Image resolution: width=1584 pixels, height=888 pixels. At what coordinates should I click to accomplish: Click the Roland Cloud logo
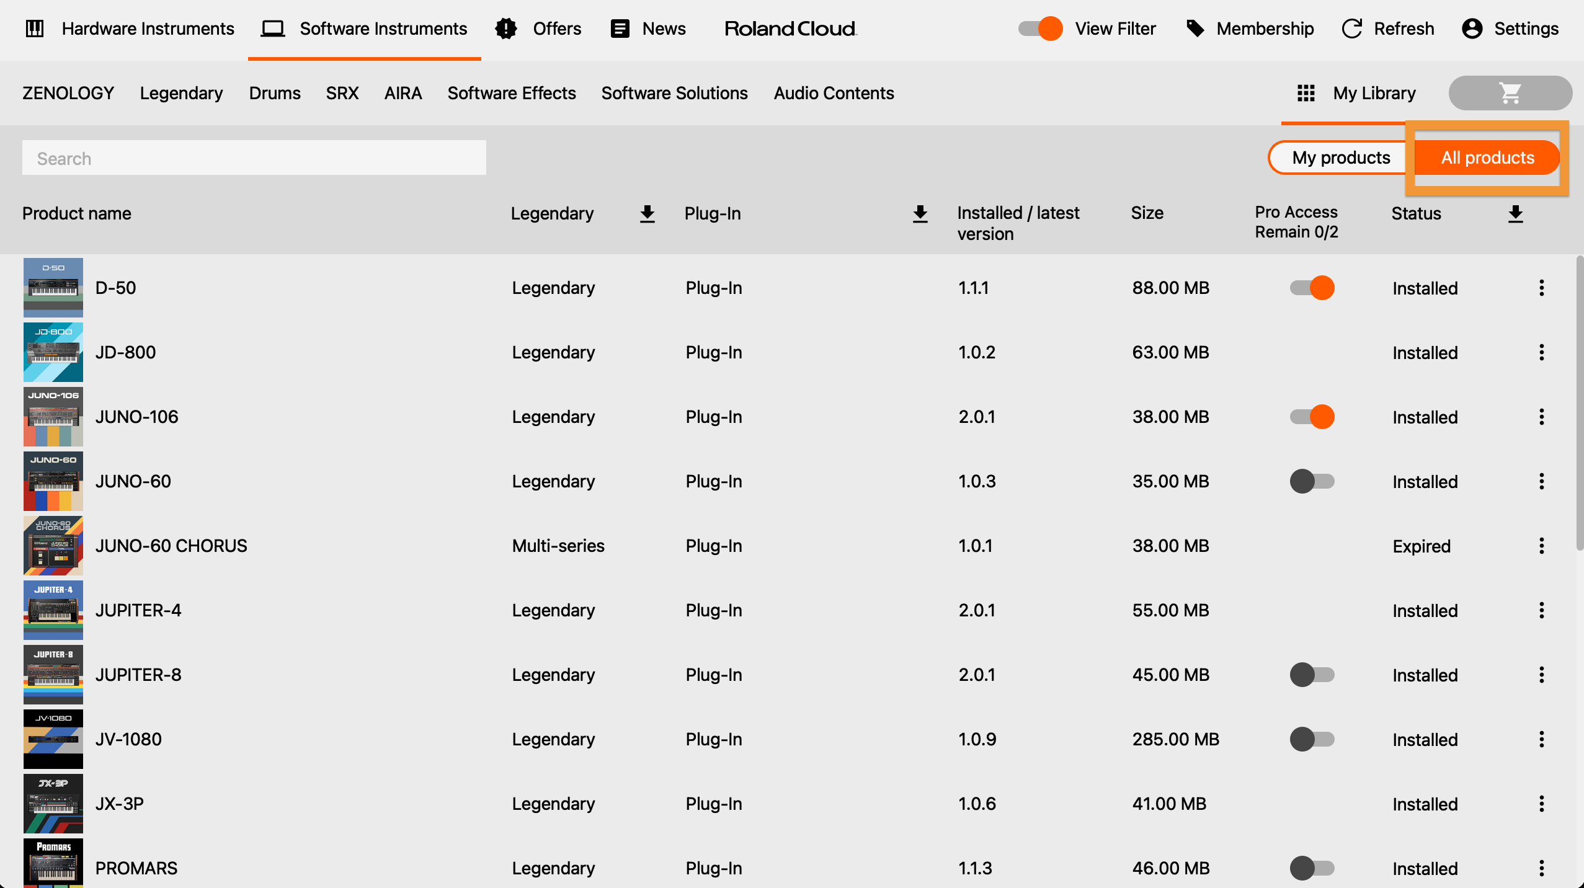coord(790,29)
